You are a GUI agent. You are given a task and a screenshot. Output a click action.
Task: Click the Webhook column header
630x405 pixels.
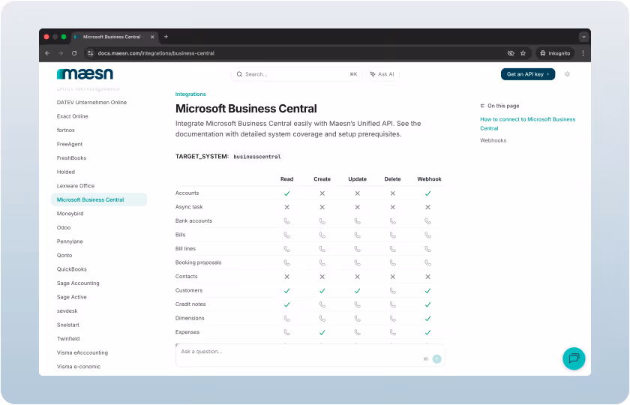pyautogui.click(x=429, y=179)
